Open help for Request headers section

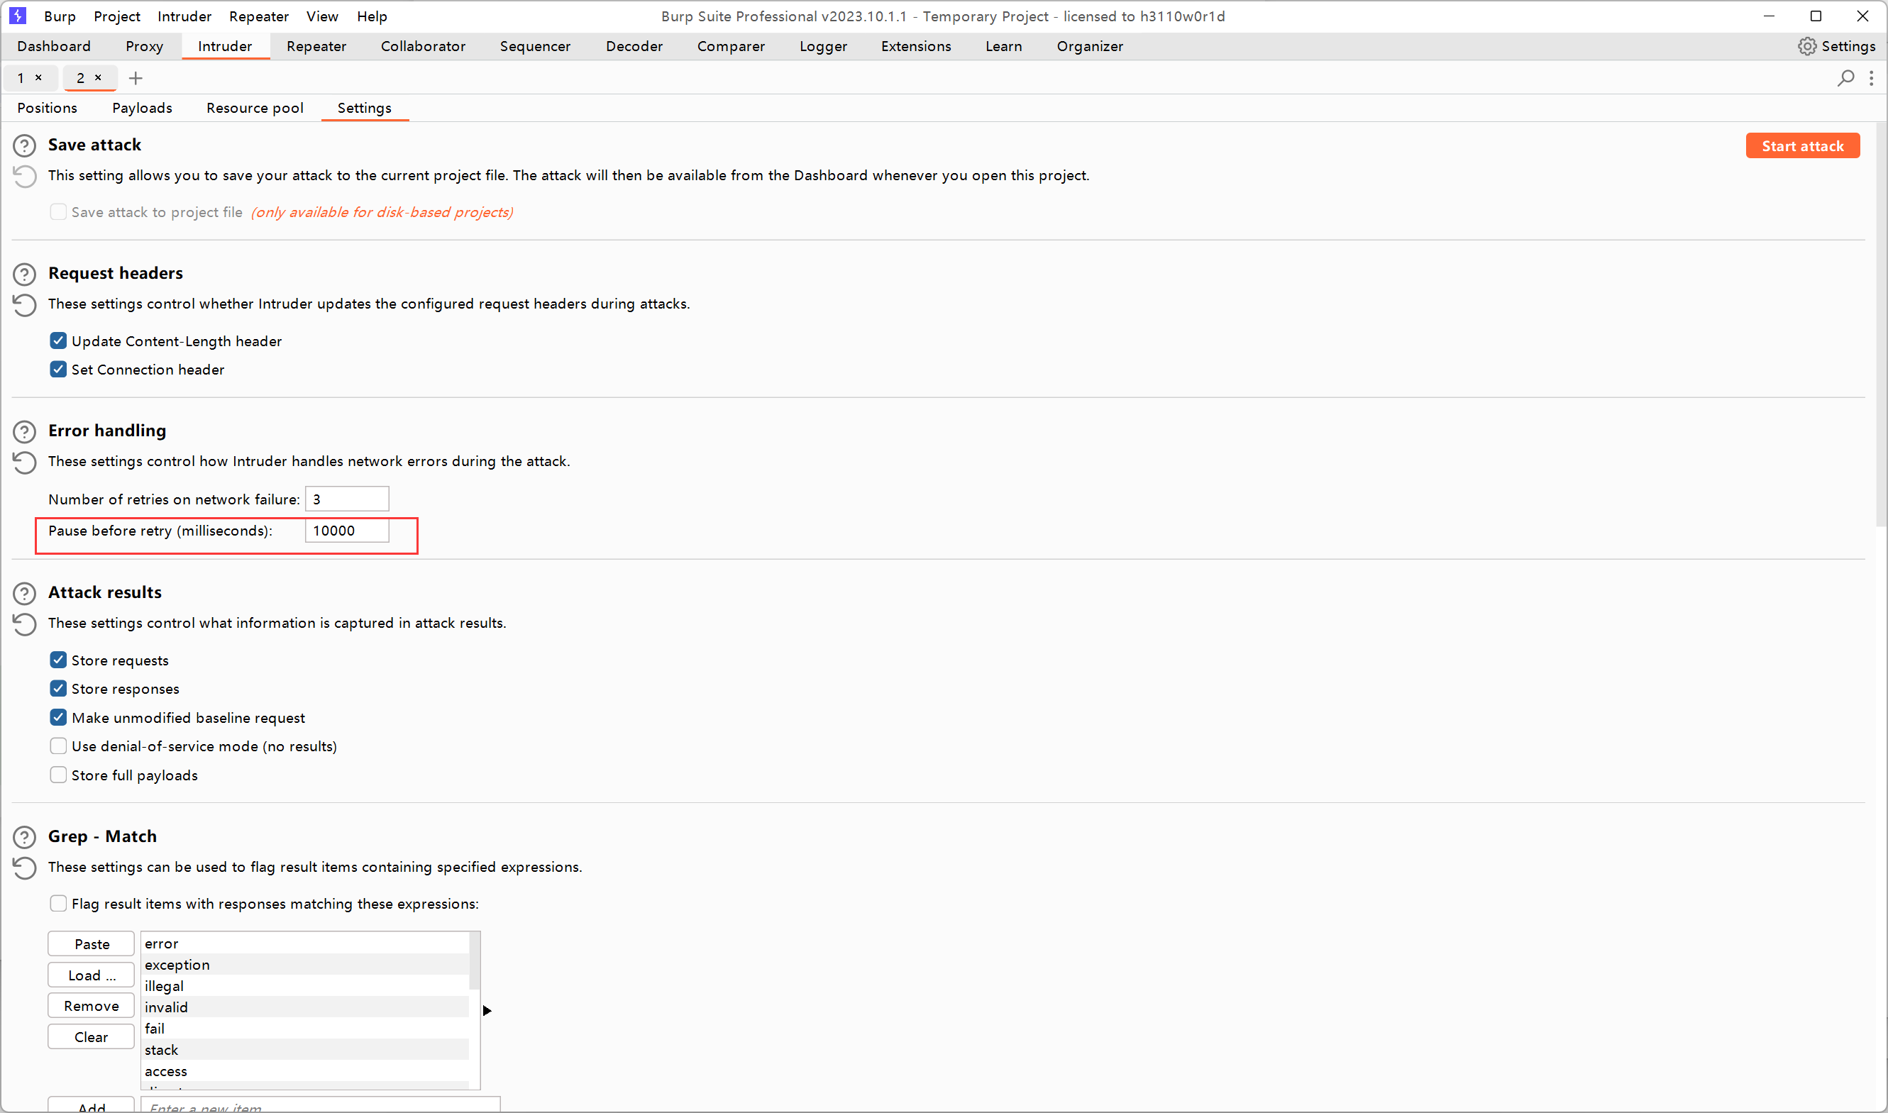tap(25, 275)
